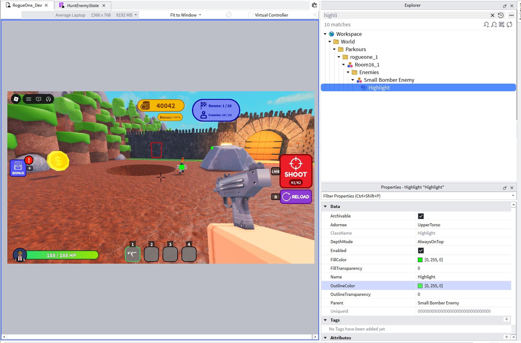Screen dimensions: 521x343
Task: Collapse the Workspace tree node
Action: pos(325,34)
